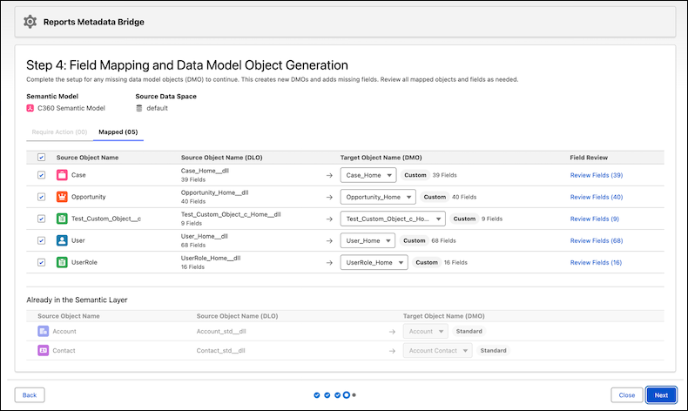688x411 pixels.
Task: Uncheck the UserRole row checkbox
Action: click(41, 262)
